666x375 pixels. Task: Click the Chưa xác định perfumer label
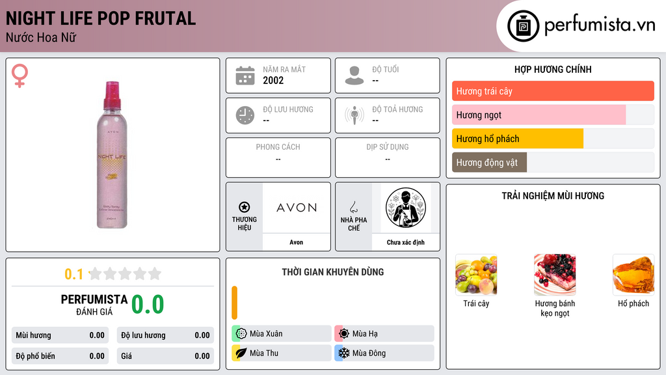pyautogui.click(x=406, y=242)
